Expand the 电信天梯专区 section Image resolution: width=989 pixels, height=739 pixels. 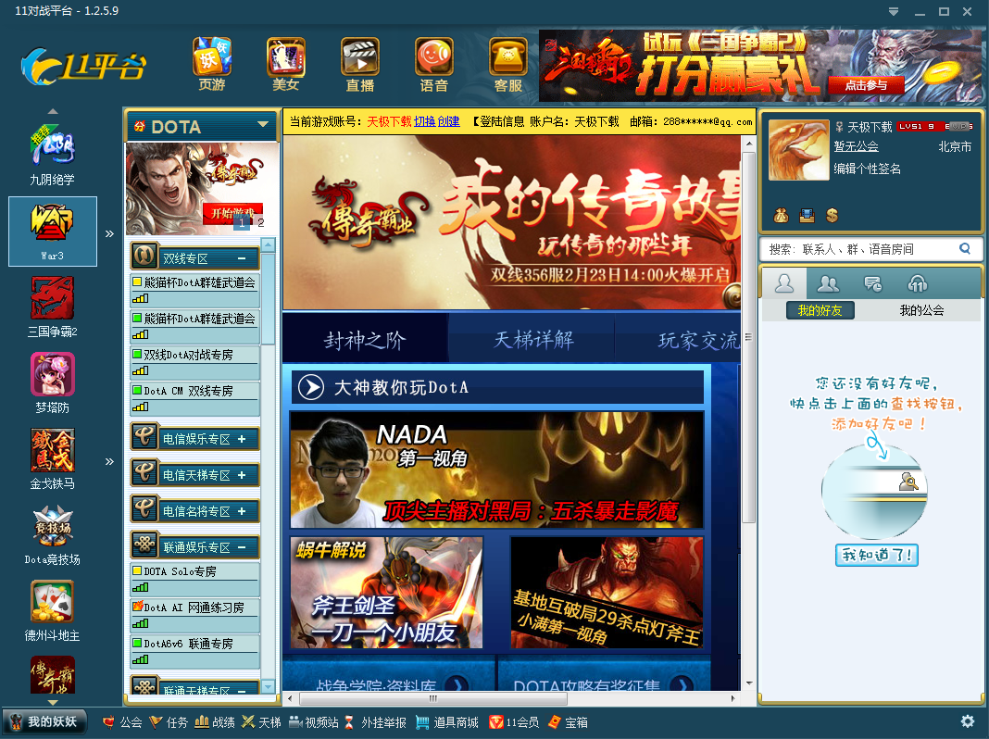click(242, 475)
